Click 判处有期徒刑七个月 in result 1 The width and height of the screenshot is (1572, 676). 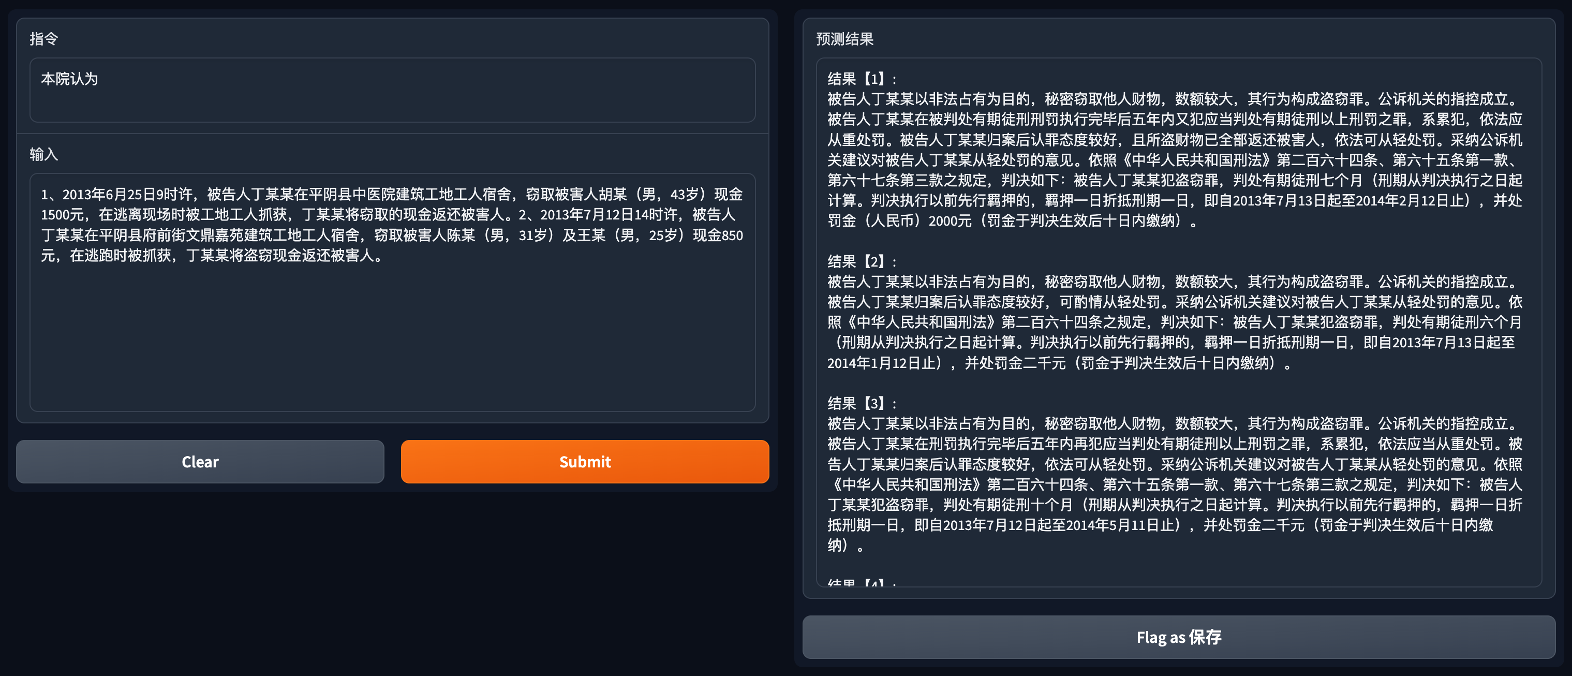(1297, 180)
